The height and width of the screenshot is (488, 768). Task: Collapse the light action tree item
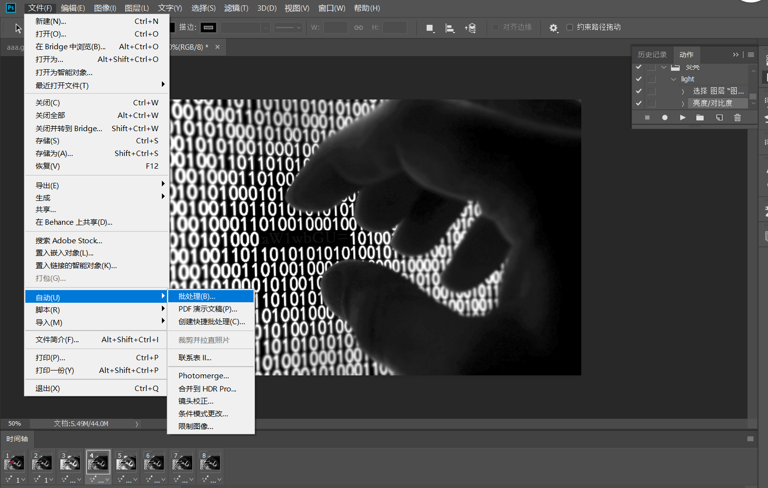pos(673,79)
